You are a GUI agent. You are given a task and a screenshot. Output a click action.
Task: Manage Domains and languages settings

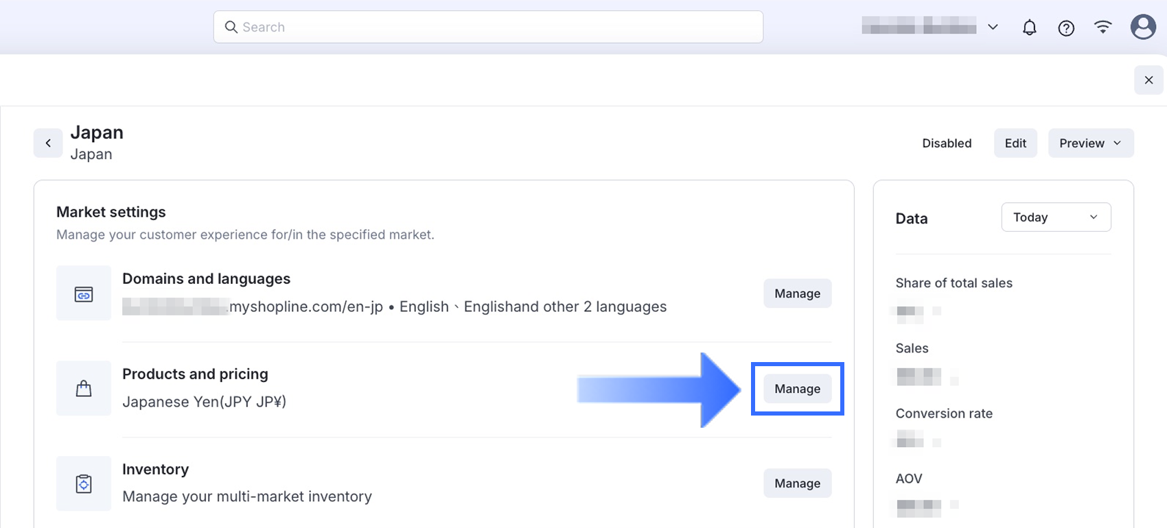797,293
